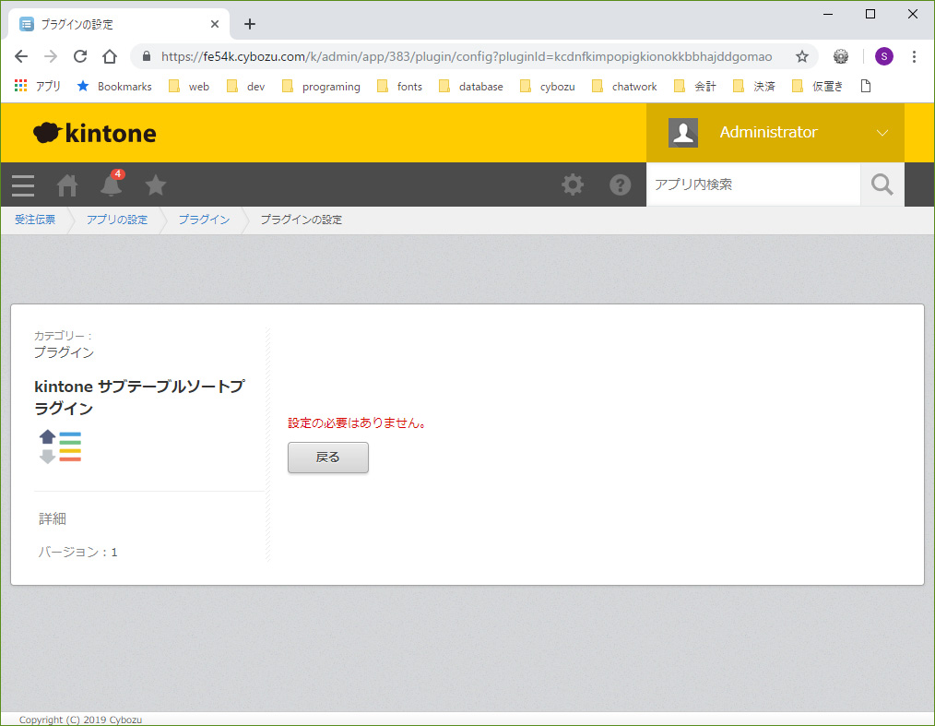Open favorites star in kintone toolbar
The height and width of the screenshot is (726, 935).
[156, 184]
